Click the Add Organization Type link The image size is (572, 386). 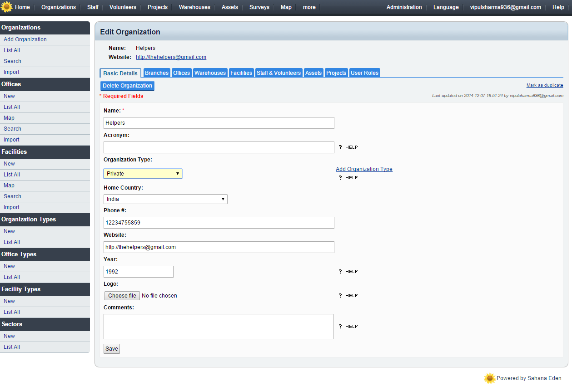click(364, 169)
